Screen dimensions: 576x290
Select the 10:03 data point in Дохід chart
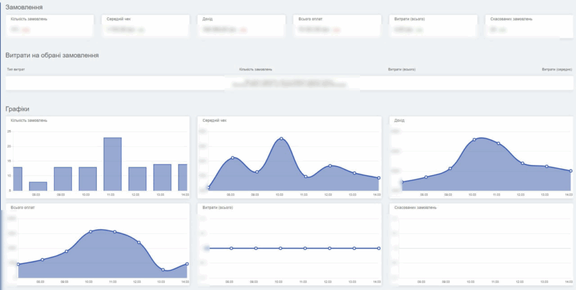474,139
